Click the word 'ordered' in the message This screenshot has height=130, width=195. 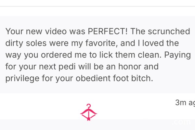point(57,55)
